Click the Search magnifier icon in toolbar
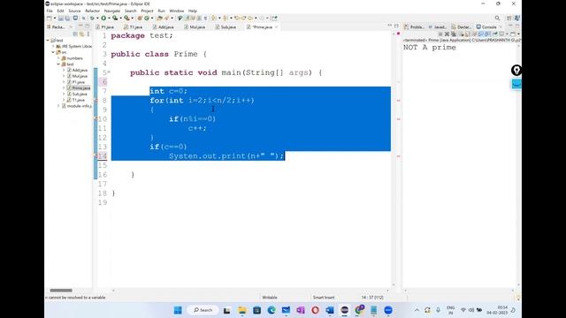Image resolution: width=566 pixels, height=318 pixels. point(497,18)
